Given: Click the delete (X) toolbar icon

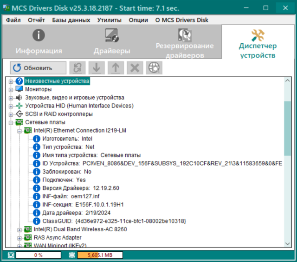Looking at the screenshot, I should tap(135, 67).
